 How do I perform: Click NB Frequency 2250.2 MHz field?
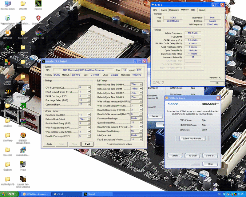212,25
